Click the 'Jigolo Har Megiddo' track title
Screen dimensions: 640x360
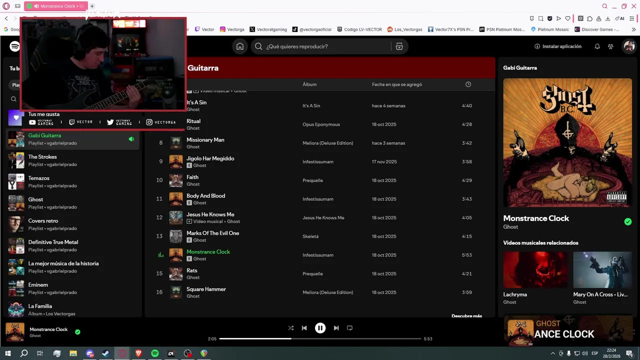[x=210, y=158]
